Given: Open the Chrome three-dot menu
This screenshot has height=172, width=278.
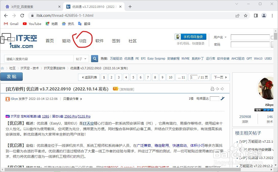Looking at the screenshot, I should click(272, 16).
